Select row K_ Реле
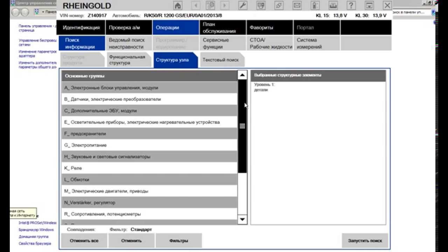 [149, 168]
